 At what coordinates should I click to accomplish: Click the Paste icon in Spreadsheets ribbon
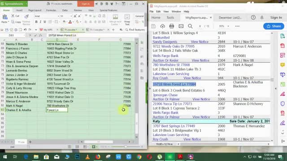pyautogui.click(x=5, y=17)
